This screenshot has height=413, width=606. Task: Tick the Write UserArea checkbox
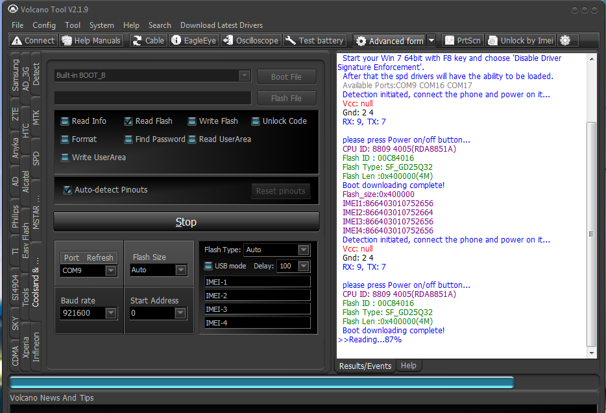[65, 158]
